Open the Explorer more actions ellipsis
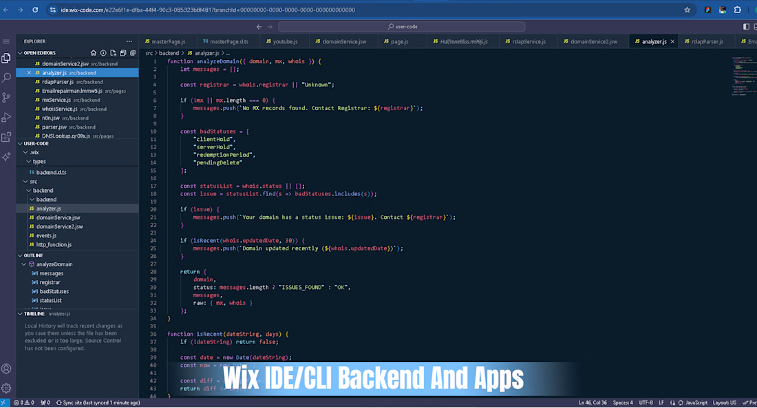The width and height of the screenshot is (757, 408). pyautogui.click(x=129, y=41)
